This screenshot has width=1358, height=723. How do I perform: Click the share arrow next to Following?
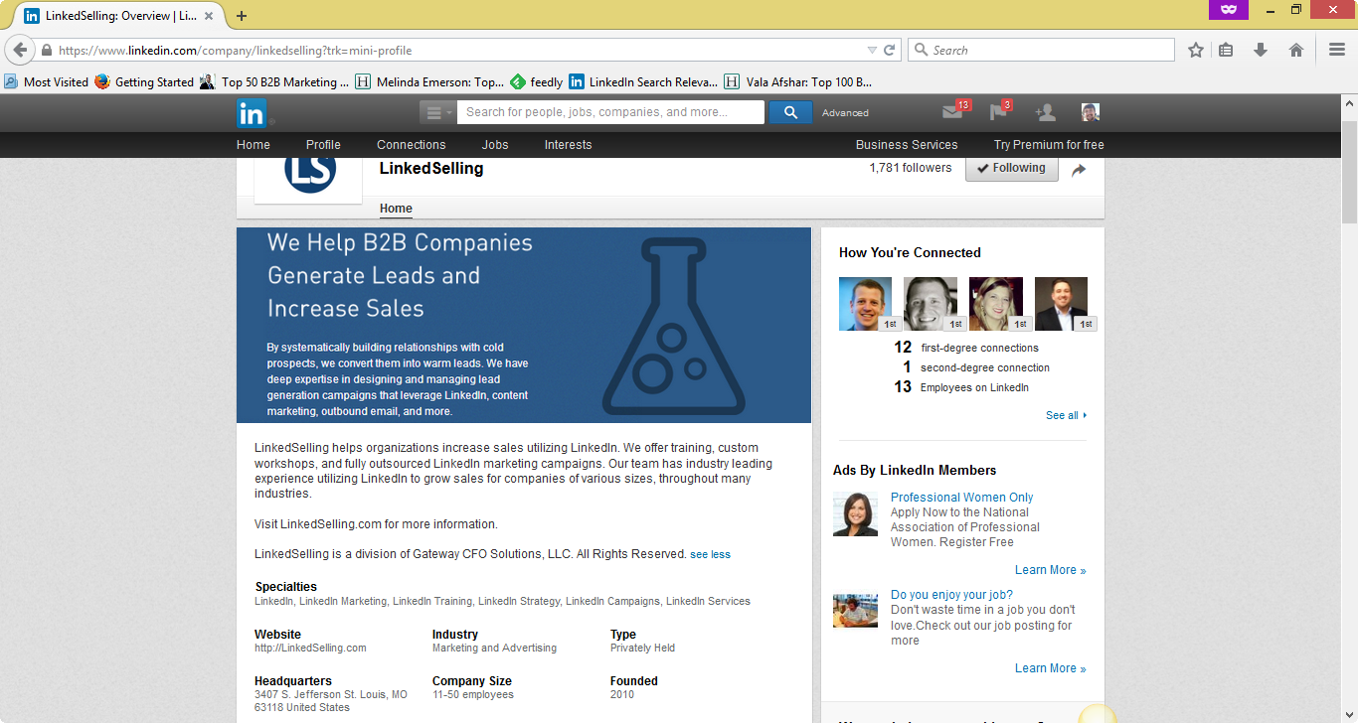point(1079,170)
